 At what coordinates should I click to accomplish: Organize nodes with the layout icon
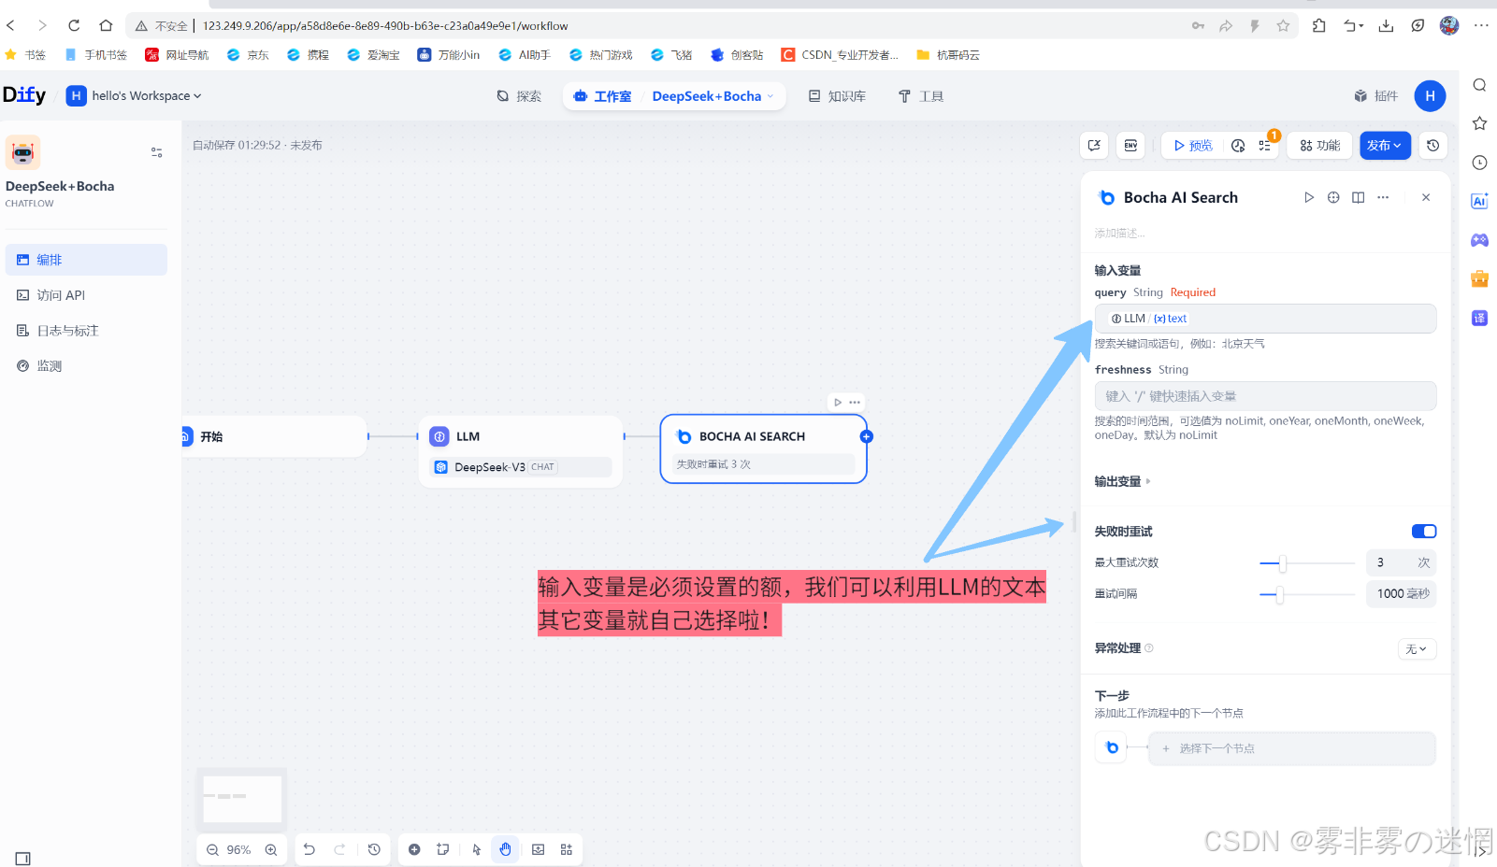click(x=567, y=849)
